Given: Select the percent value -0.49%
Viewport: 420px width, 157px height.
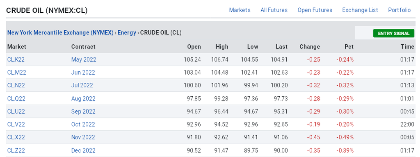Looking at the screenshot, I should coord(345,137).
